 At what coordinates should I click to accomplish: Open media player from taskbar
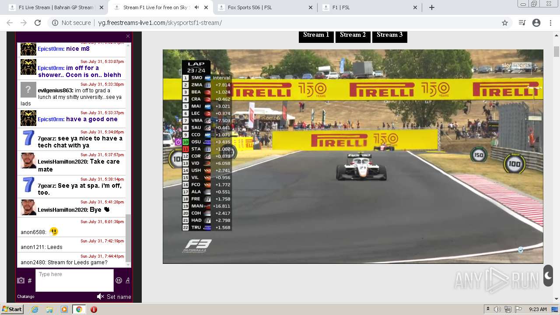[x=64, y=309]
